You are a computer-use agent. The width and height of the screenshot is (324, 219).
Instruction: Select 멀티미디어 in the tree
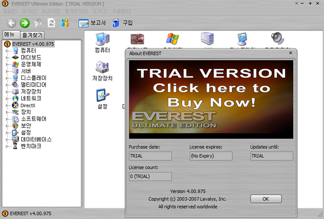tap(33, 84)
